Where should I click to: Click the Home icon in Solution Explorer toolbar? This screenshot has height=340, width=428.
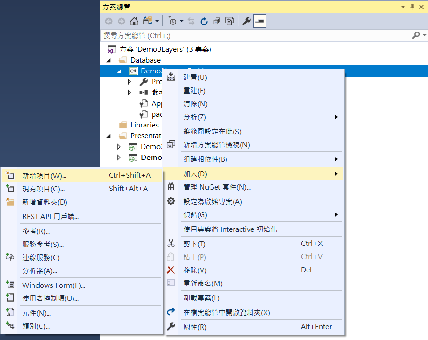pyautogui.click(x=134, y=21)
